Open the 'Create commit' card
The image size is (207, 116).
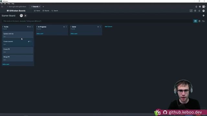pos(18,43)
